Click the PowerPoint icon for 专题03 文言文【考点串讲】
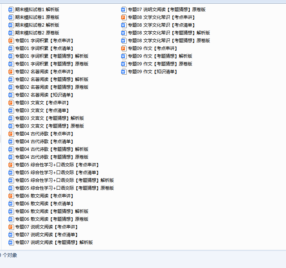 (11, 103)
